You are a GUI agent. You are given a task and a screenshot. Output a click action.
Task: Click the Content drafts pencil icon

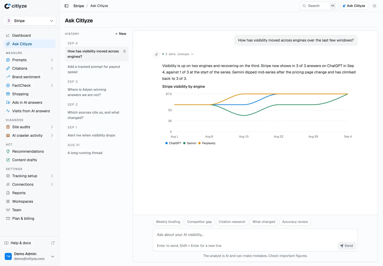(8, 160)
